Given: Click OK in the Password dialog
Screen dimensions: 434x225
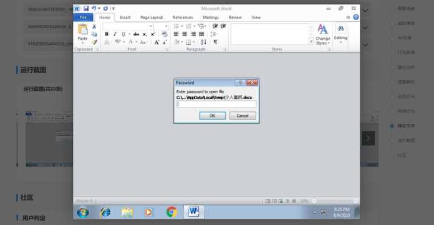Looking at the screenshot, I should tap(212, 116).
